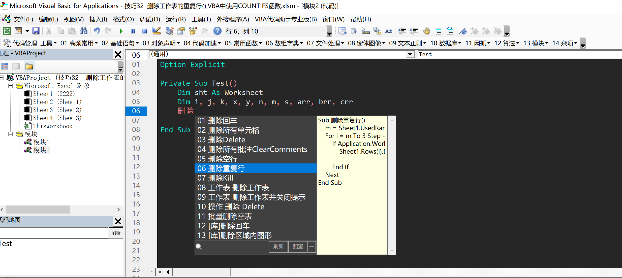Viewport: 622px width, 278px height.
Task: Toggle Design Mode icon
Action: pyautogui.click(x=156, y=31)
